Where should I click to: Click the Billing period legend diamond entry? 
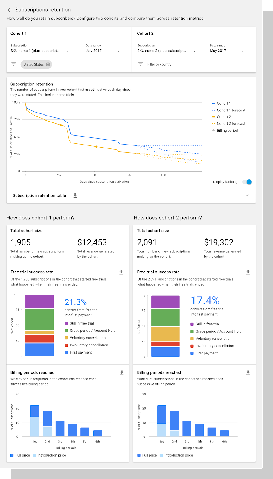tap(225, 131)
